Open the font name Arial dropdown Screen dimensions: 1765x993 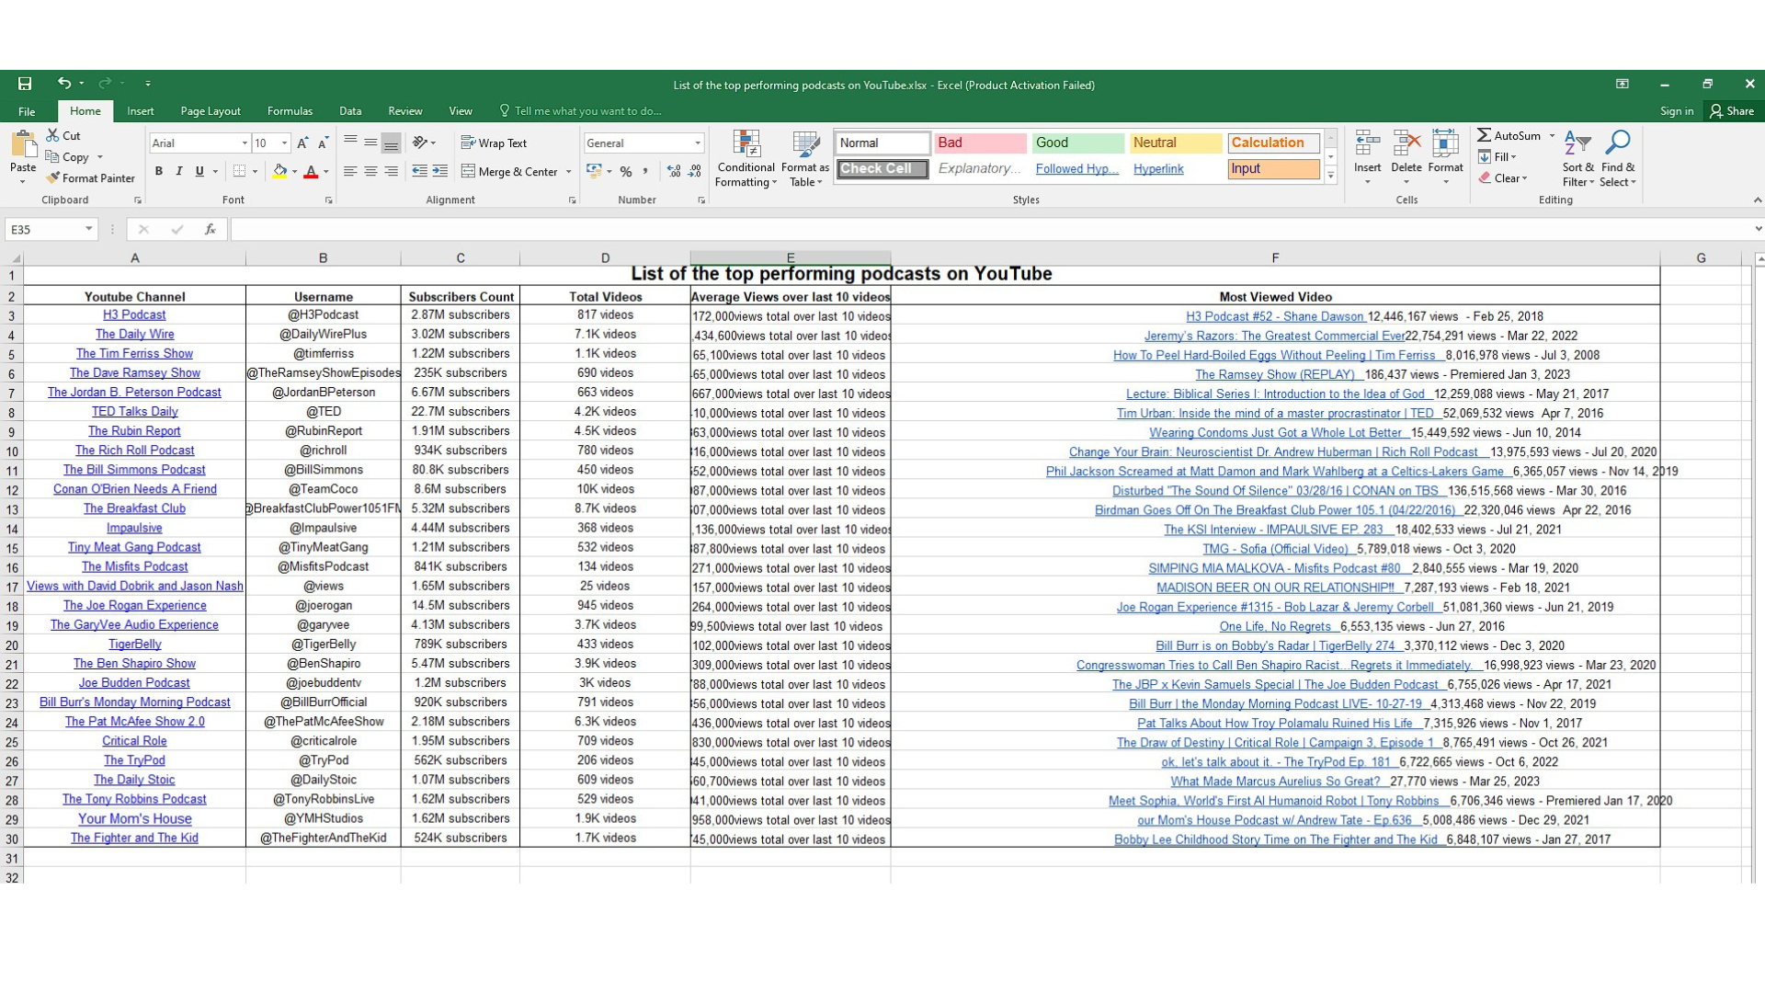(245, 143)
